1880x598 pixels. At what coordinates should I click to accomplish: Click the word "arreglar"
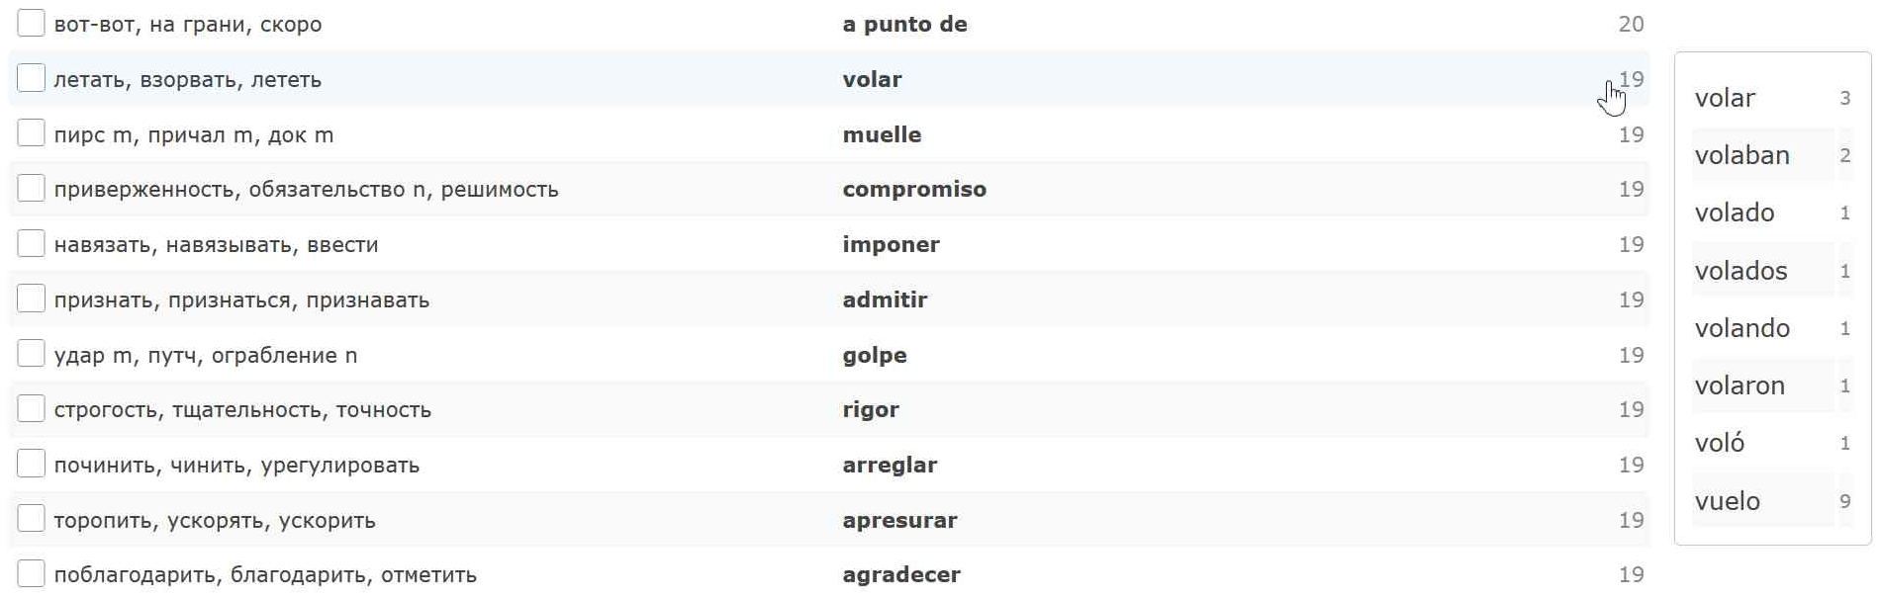pos(890,465)
